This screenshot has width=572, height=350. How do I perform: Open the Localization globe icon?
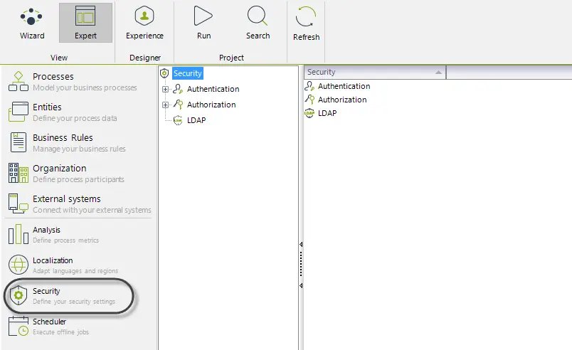18,265
